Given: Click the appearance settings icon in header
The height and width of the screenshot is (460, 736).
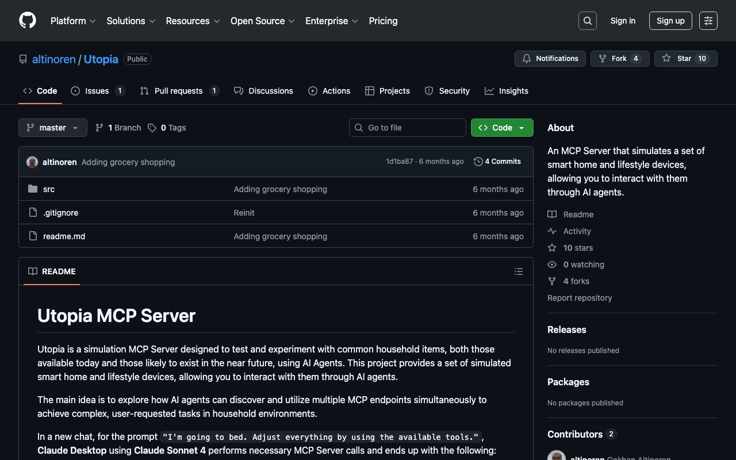Looking at the screenshot, I should click(x=708, y=21).
